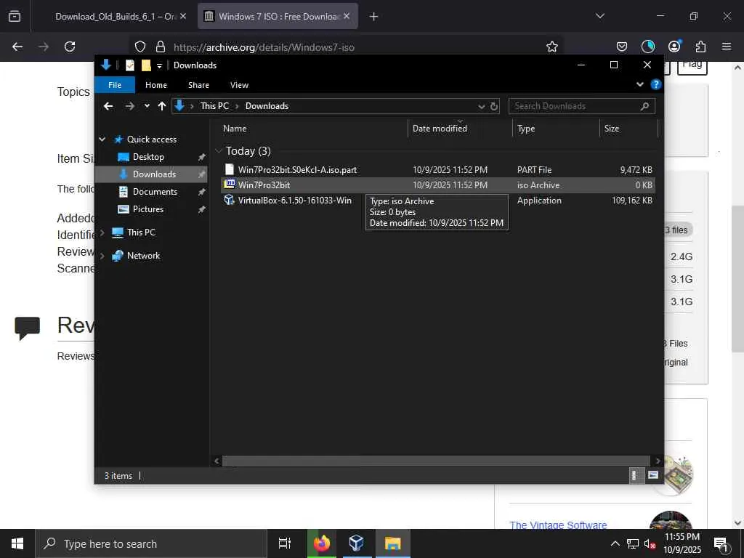Image resolution: width=744 pixels, height=558 pixels.
Task: Click This PC in the breadcrumb
Action: point(214,106)
